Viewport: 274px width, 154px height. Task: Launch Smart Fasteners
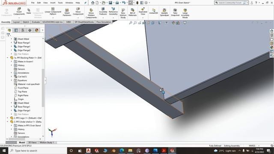pyautogui.click(x=67, y=12)
